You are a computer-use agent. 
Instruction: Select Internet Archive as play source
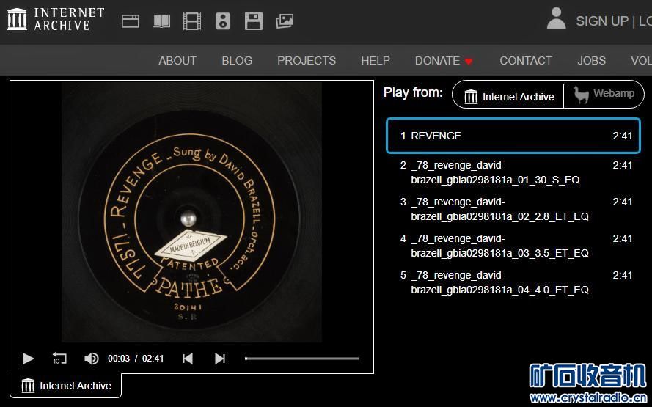tap(509, 97)
